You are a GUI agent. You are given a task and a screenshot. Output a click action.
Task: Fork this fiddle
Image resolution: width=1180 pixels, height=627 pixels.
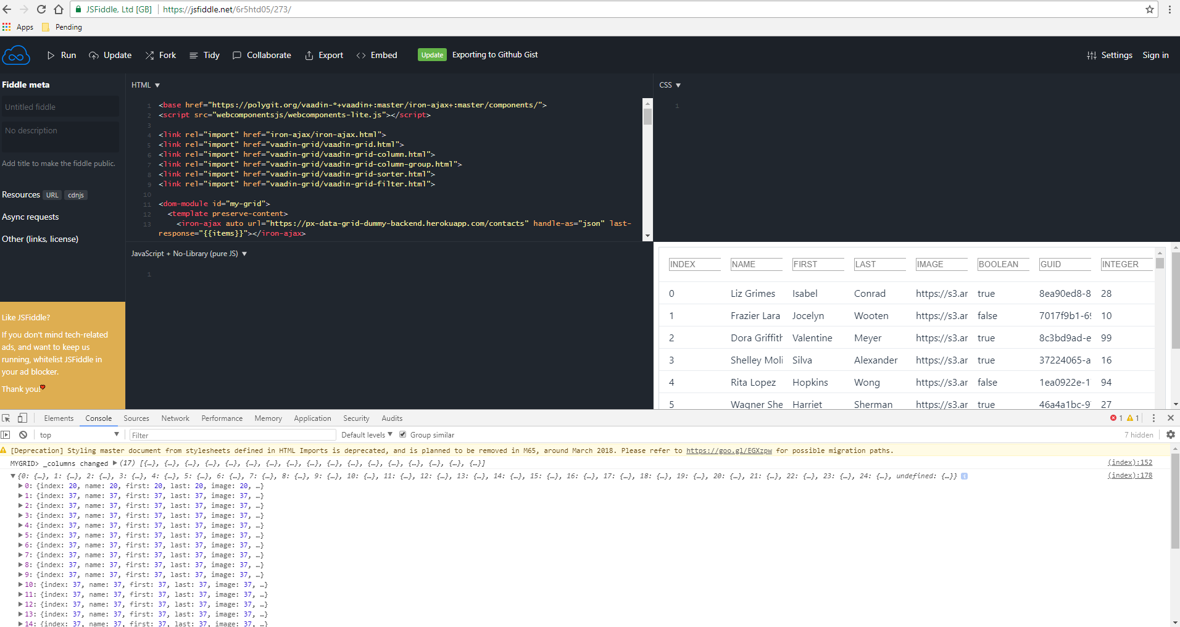[x=160, y=55]
